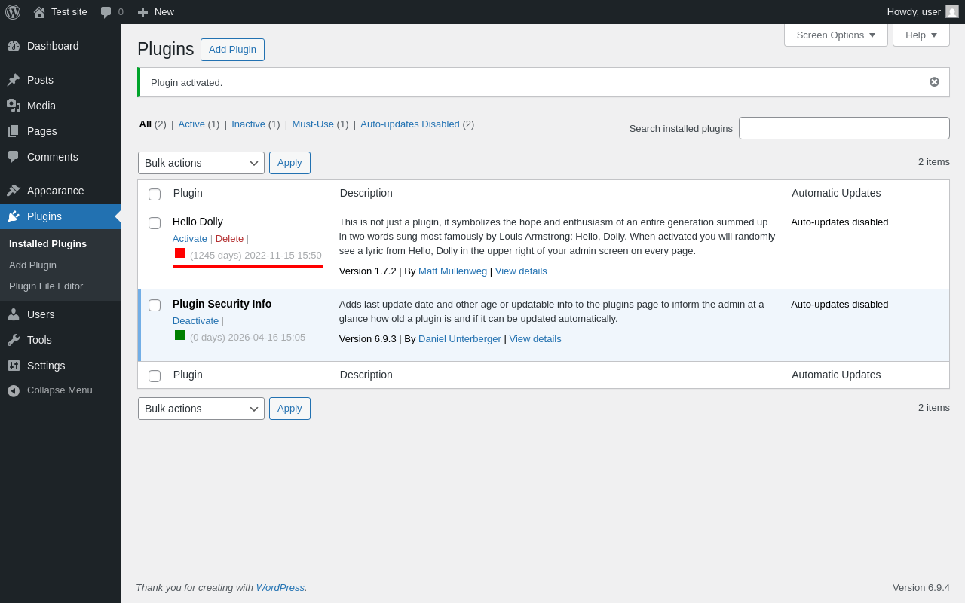965x603 pixels.
Task: Click the plus icon for New content
Action: tap(142, 12)
